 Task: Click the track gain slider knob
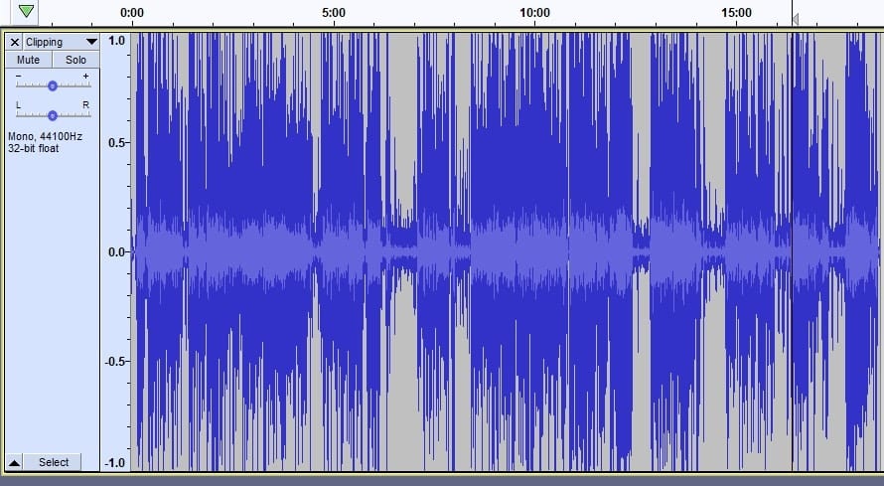[x=53, y=85]
